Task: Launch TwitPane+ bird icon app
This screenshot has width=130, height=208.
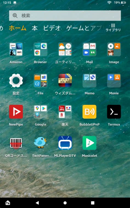Action: 40,143
